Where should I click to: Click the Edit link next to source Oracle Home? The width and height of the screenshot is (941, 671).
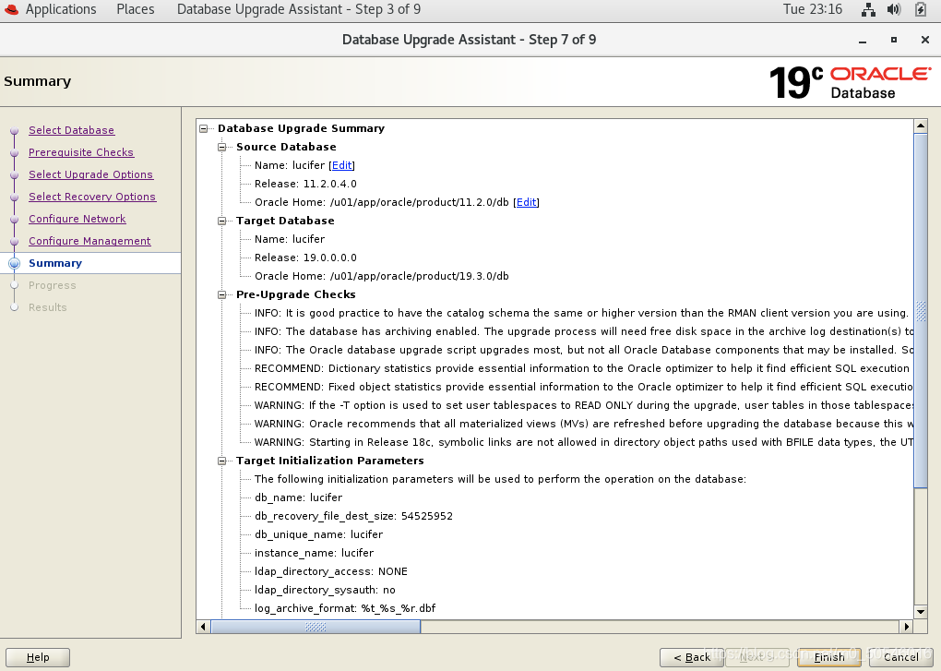pos(526,202)
